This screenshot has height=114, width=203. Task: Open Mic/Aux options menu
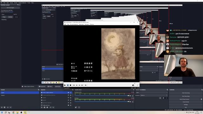click(x=133, y=102)
